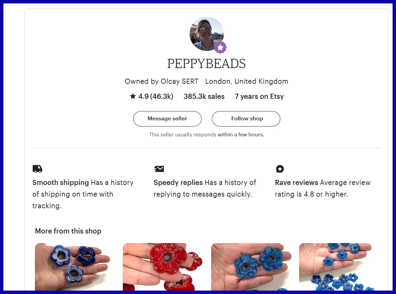Click the Owned by Olcay SERT text

161,81
